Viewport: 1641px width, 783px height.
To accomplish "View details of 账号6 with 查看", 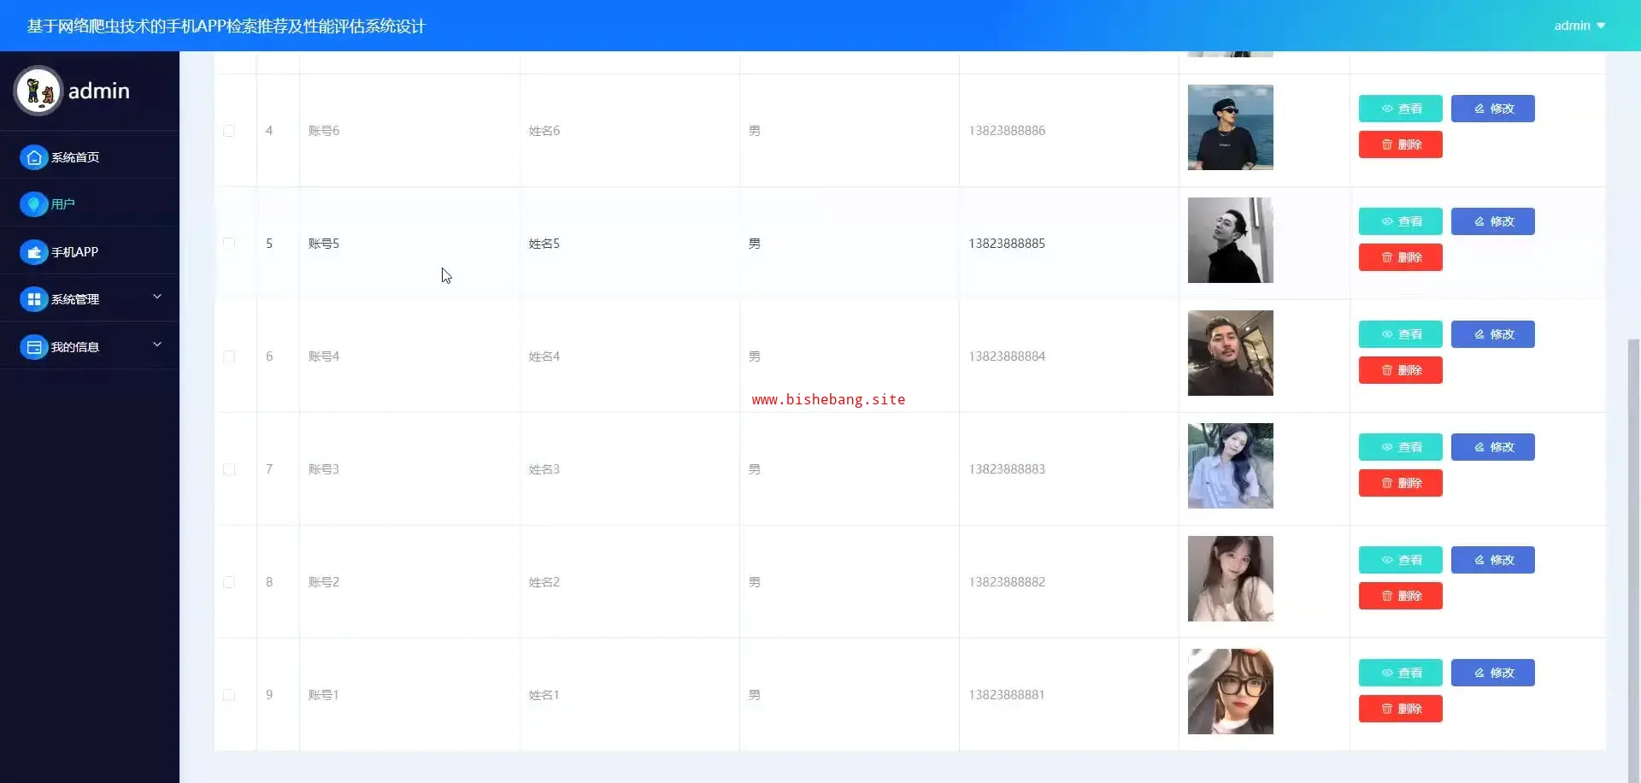I will [1401, 109].
